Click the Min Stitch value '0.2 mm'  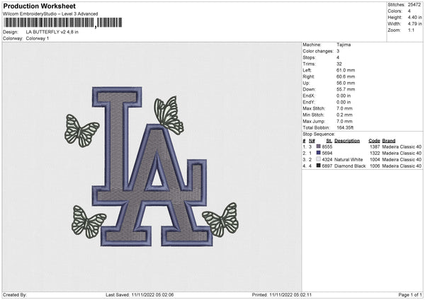(x=344, y=115)
